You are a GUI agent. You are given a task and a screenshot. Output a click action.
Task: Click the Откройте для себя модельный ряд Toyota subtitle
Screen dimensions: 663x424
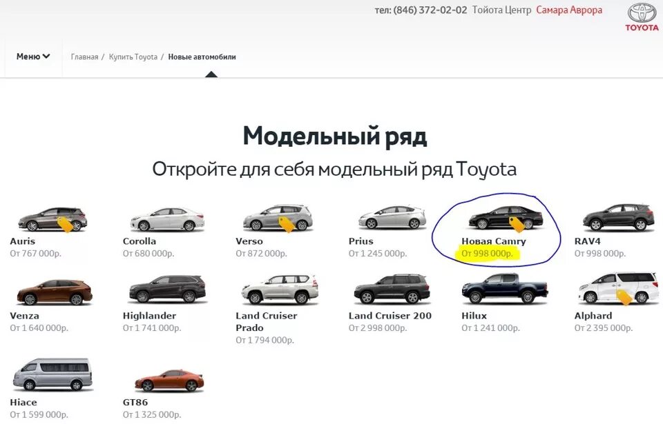(x=334, y=170)
